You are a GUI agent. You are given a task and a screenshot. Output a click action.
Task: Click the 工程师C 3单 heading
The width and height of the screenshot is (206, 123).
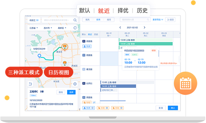point(37,92)
